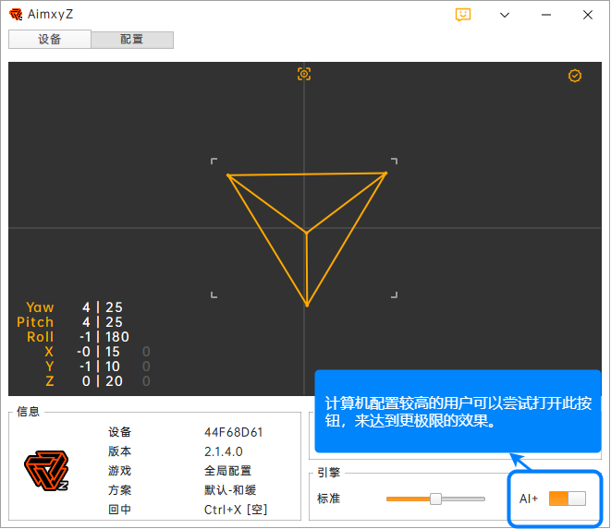Image resolution: width=611 pixels, height=529 pixels.
Task: Click the orange checkmark badge icon
Action: click(x=575, y=76)
